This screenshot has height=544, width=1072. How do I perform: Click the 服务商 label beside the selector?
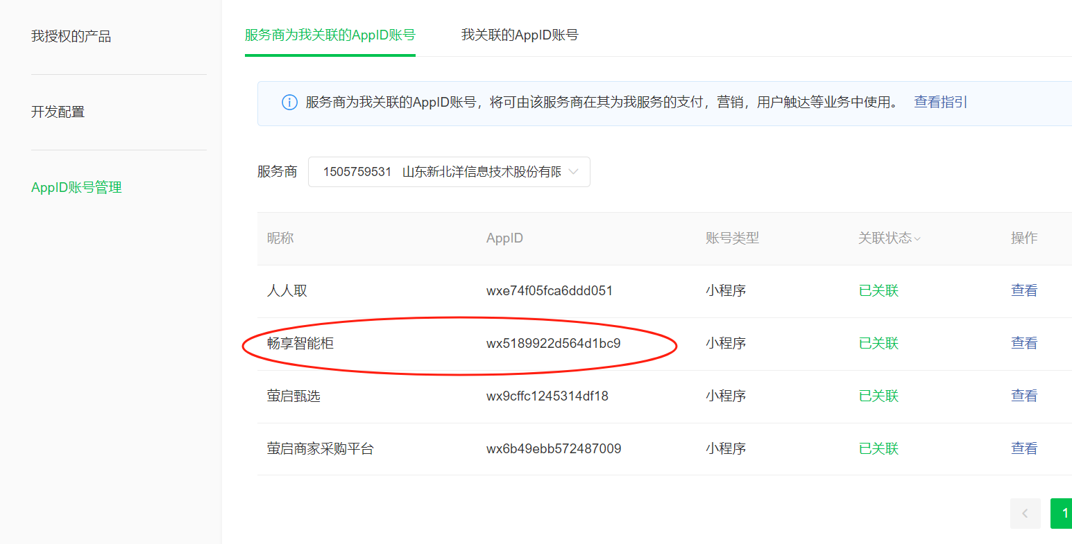[277, 171]
